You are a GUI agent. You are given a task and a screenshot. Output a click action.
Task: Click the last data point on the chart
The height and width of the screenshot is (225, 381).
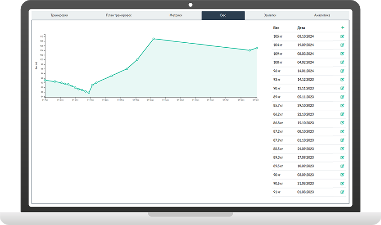(257, 48)
